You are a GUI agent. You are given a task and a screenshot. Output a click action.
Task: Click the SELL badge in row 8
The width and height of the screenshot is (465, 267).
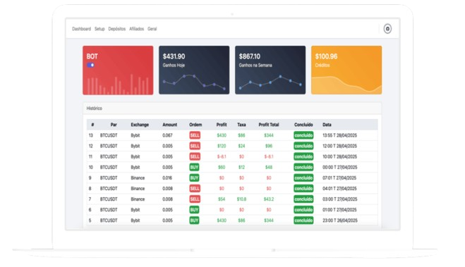click(195, 189)
